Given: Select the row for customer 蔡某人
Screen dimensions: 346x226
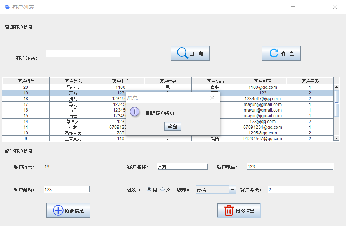Looking at the screenshot, I should tap(168, 122).
